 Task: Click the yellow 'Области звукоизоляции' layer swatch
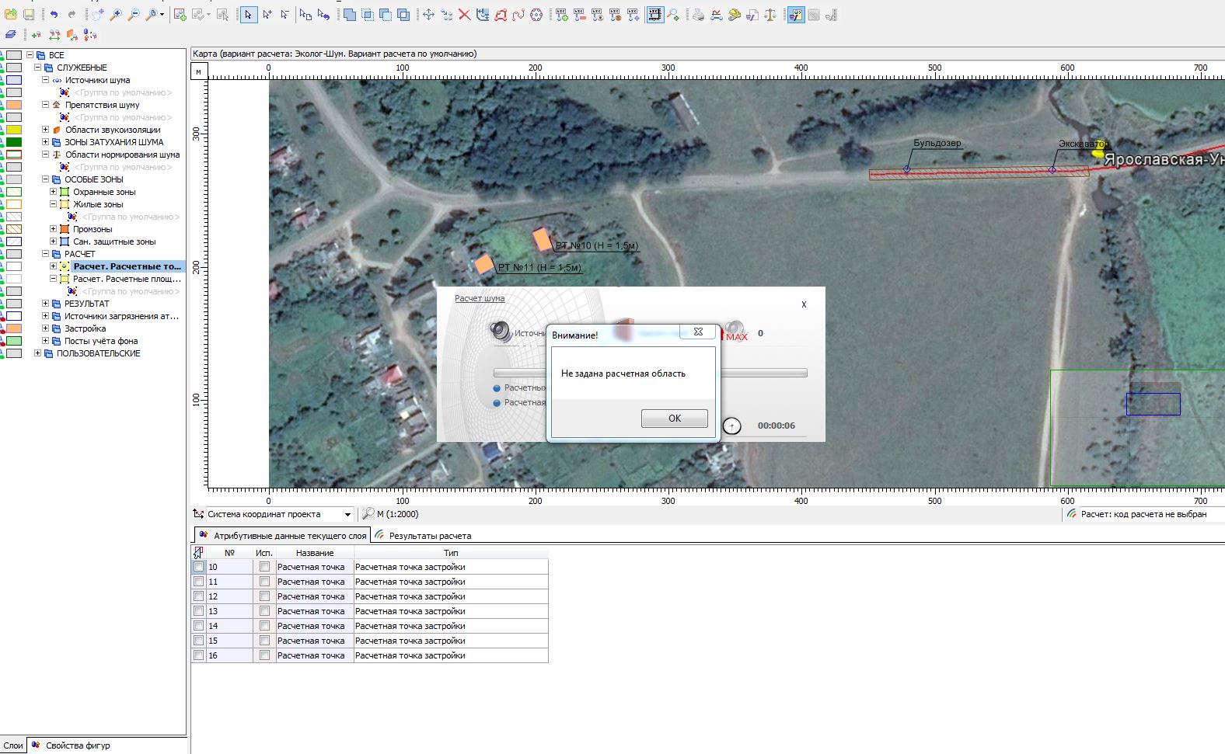point(14,130)
